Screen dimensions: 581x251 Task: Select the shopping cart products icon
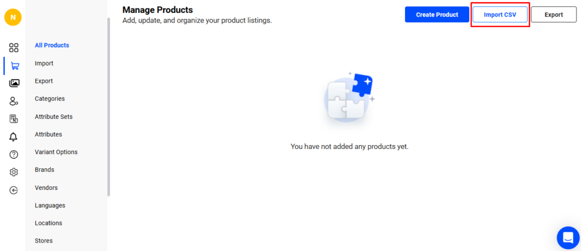tap(15, 66)
